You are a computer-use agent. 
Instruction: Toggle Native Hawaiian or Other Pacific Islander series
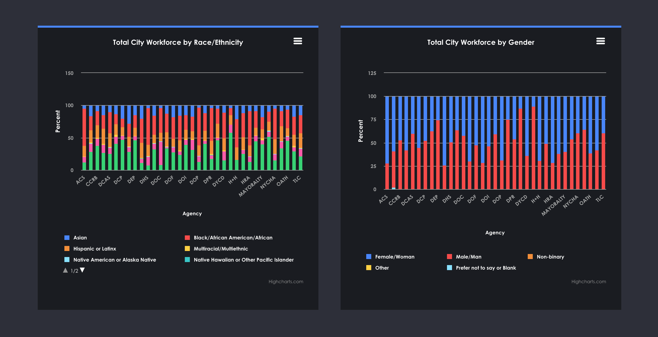pyautogui.click(x=239, y=260)
